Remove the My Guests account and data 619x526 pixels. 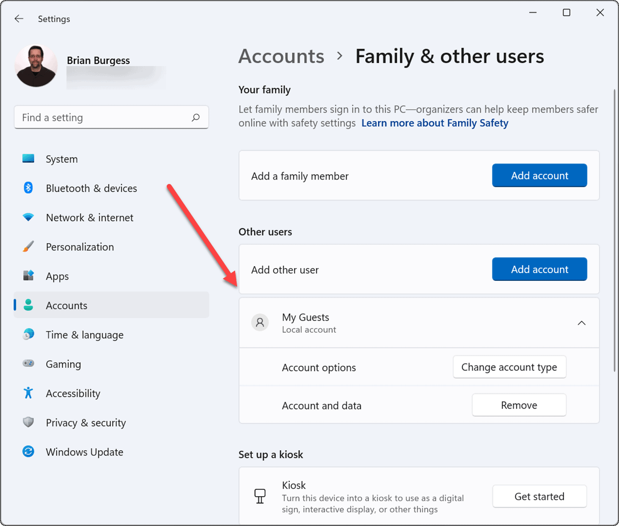[519, 405]
